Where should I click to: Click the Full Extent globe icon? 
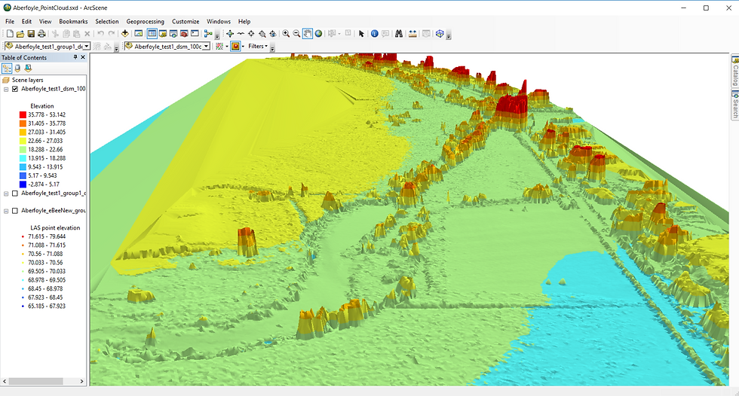pyautogui.click(x=318, y=33)
